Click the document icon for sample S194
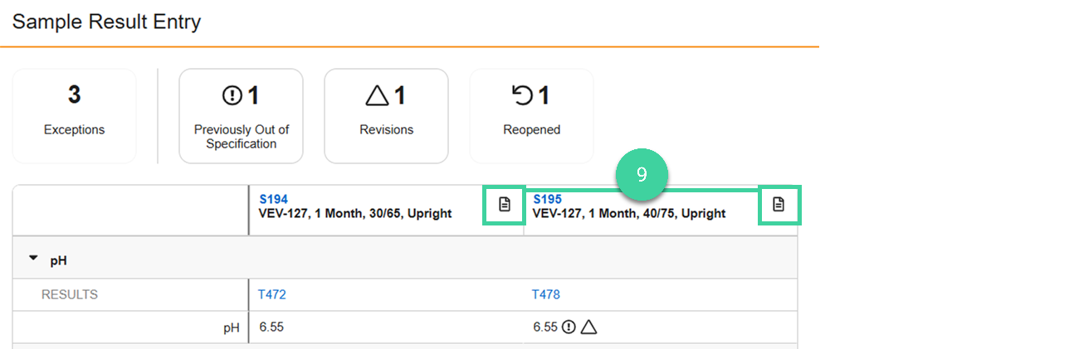 (x=505, y=205)
